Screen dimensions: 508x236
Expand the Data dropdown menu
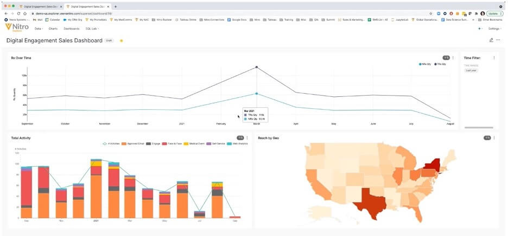pos(39,29)
